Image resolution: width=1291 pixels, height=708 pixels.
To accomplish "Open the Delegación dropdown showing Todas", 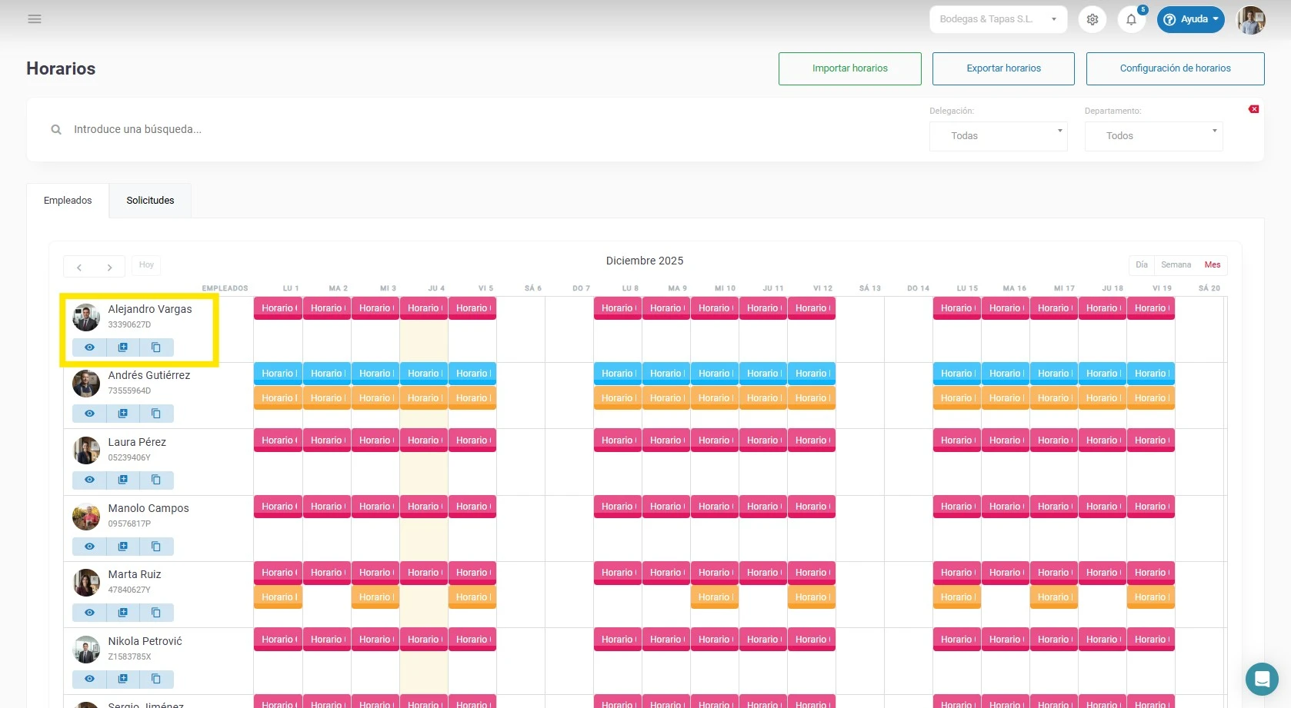I will pos(998,136).
